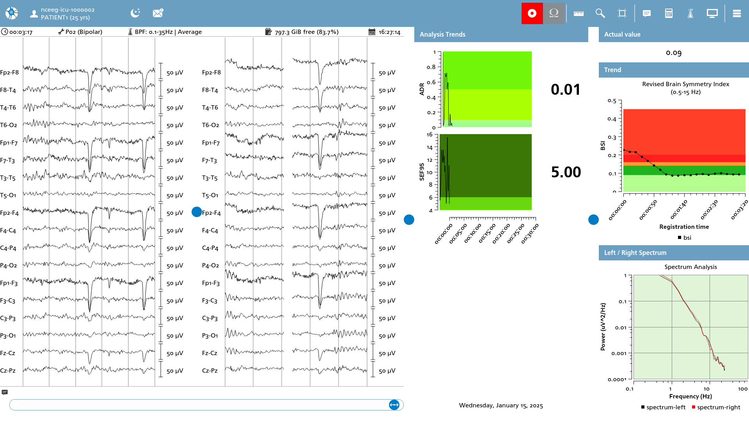The width and height of the screenshot is (749, 421).
Task: Change the BPF 0.1-35Hz filter setting
Action: 165,32
